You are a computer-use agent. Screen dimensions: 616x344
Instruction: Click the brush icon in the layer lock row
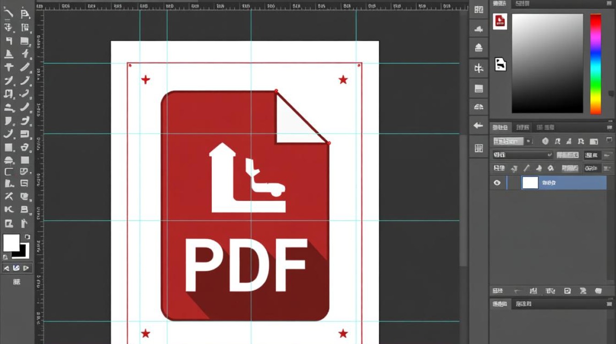coord(527,168)
